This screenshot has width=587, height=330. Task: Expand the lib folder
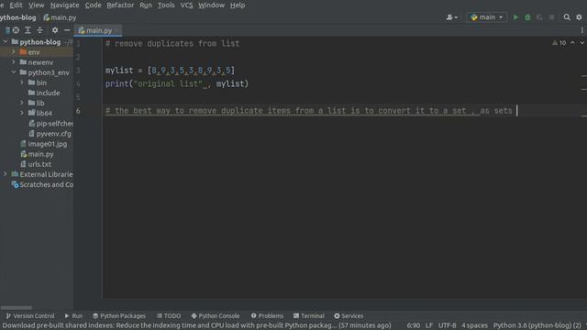pyautogui.click(x=22, y=103)
